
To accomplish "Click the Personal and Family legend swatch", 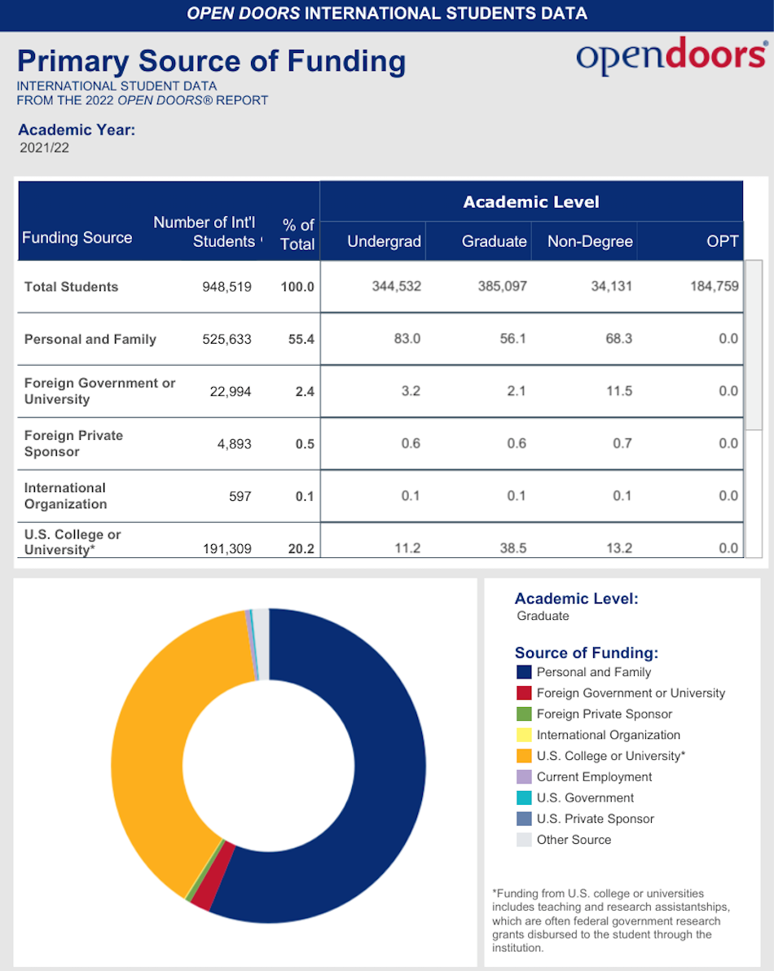I will (524, 672).
